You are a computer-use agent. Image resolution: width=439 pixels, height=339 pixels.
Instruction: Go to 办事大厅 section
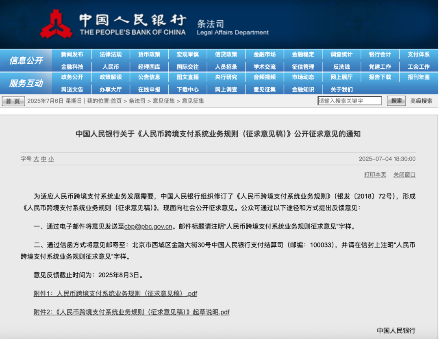click(x=111, y=89)
